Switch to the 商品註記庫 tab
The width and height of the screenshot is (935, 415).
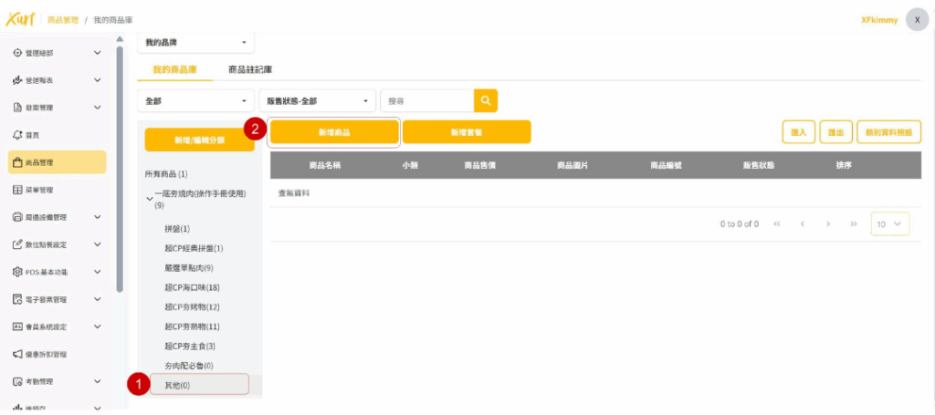249,69
